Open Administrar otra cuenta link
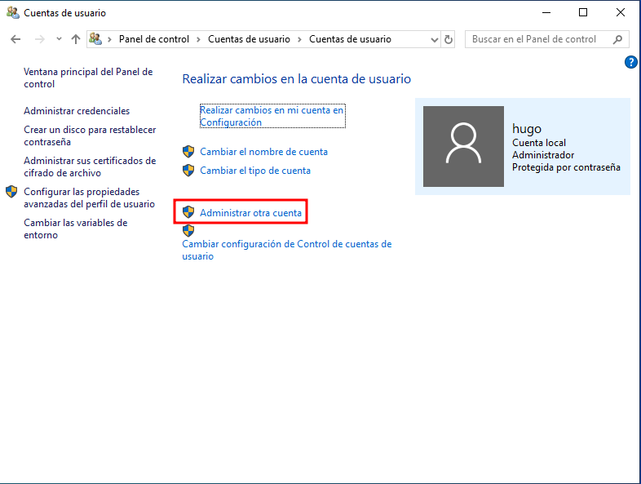This screenshot has width=641, height=484. [250, 213]
